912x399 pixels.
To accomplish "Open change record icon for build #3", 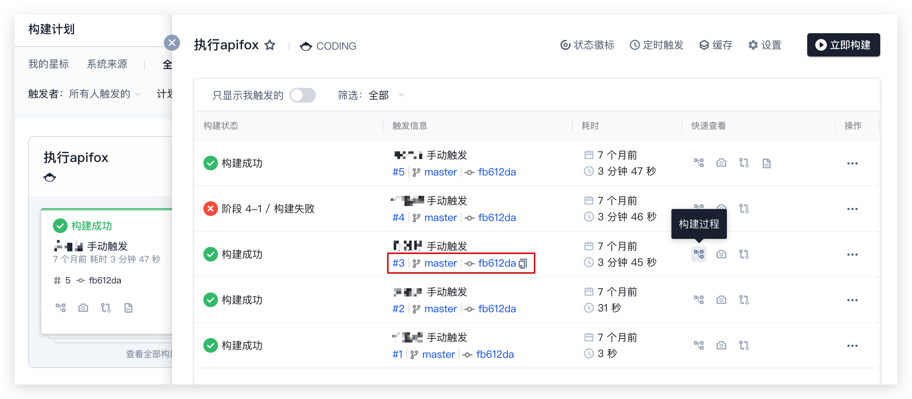I will 744,254.
